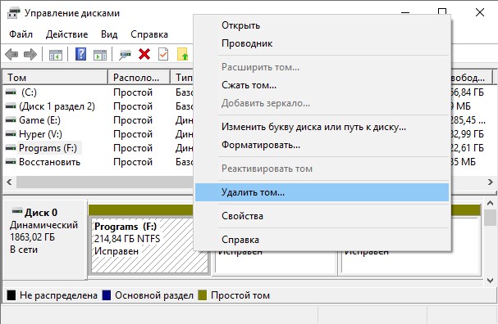This screenshot has height=324, width=498.
Task: Click the Диск 0 disk icon
Action: (x=17, y=211)
